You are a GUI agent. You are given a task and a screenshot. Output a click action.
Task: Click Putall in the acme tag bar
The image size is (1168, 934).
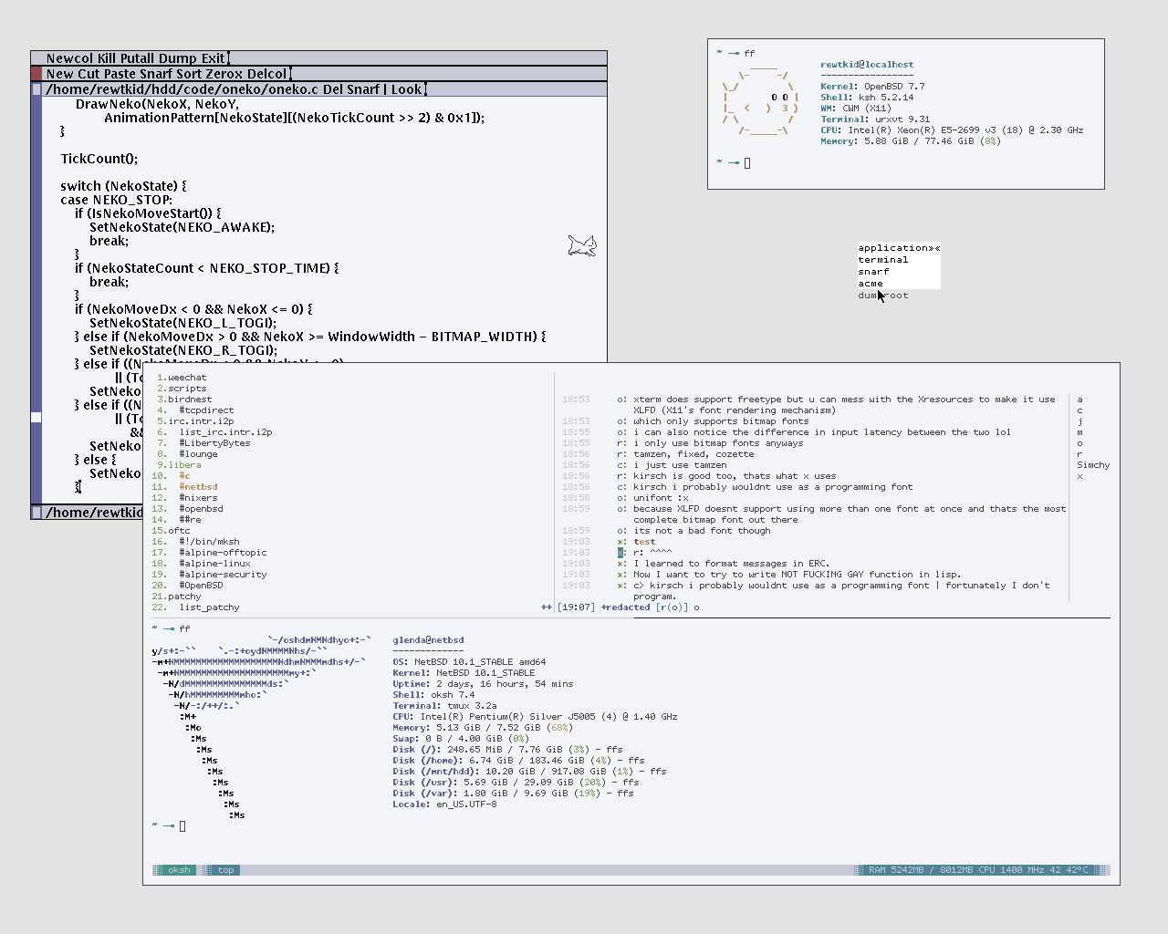point(137,58)
